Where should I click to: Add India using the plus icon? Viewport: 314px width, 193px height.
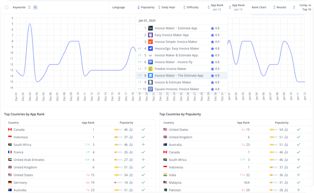[x=298, y=175]
